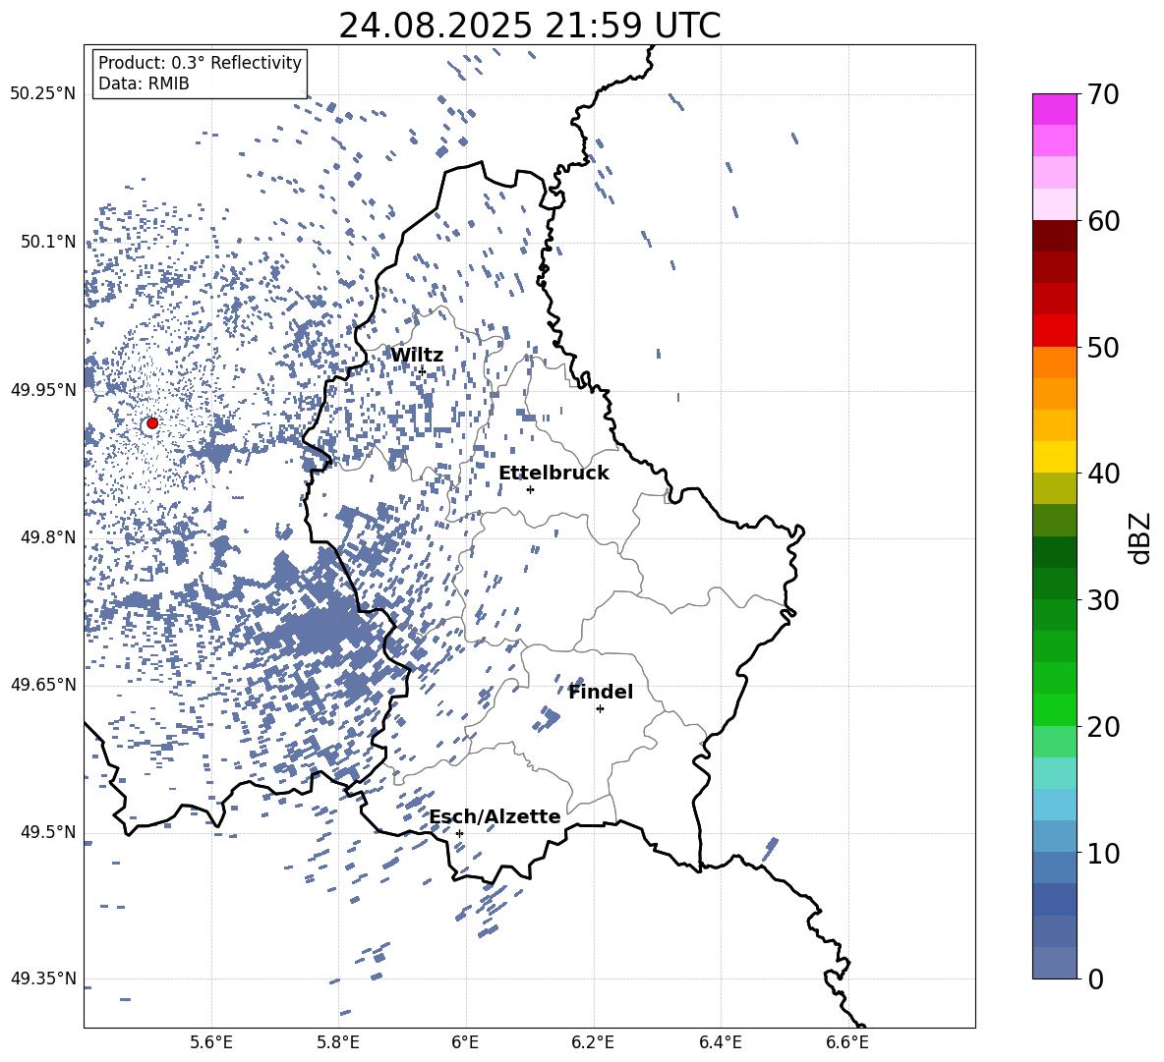Click the 6°E longitude label
This screenshot has height=1062, width=1164.
465,1042
